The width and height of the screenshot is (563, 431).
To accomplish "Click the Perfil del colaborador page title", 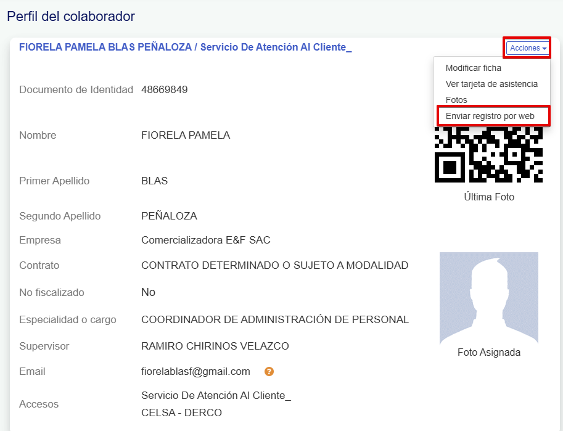I will pos(71,17).
